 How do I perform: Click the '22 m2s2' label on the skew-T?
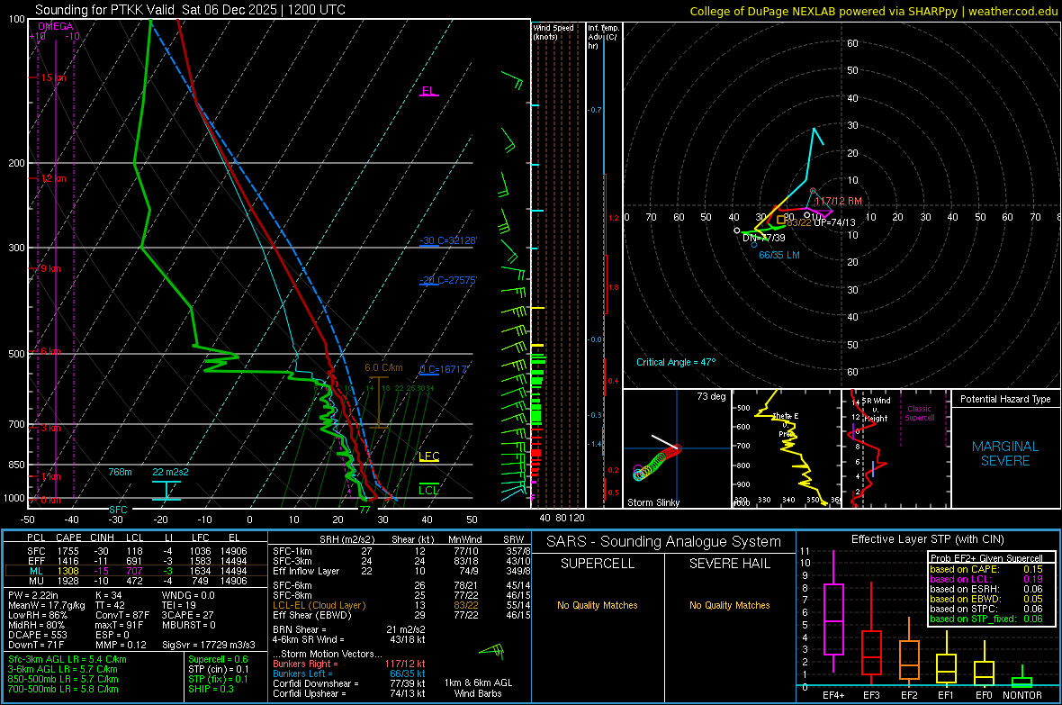click(x=171, y=472)
